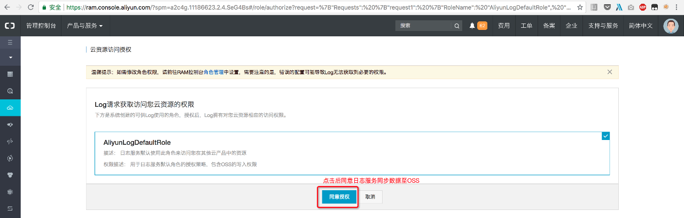Click the secure padlock site info icon
This screenshot has width=684, height=218.
pos(44,7)
